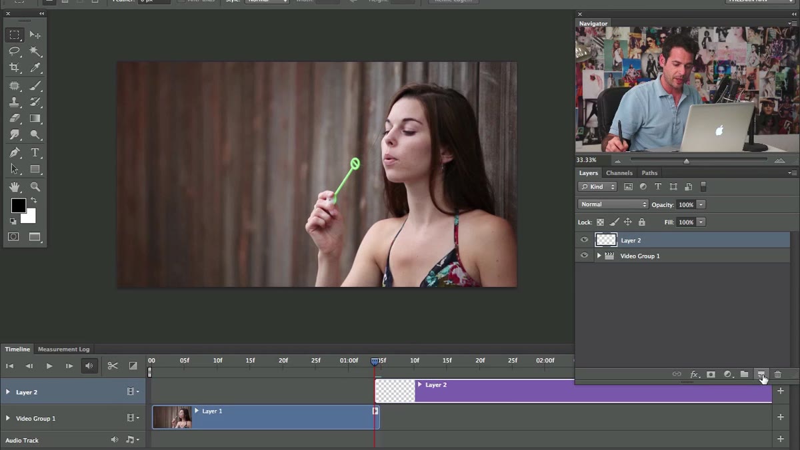
Task: Select the Smudge tool
Action: (14, 134)
